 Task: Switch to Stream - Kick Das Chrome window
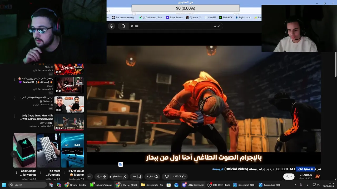pos(75,185)
